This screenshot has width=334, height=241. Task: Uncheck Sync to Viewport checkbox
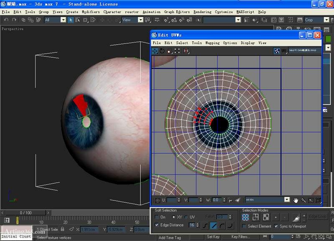(276, 226)
